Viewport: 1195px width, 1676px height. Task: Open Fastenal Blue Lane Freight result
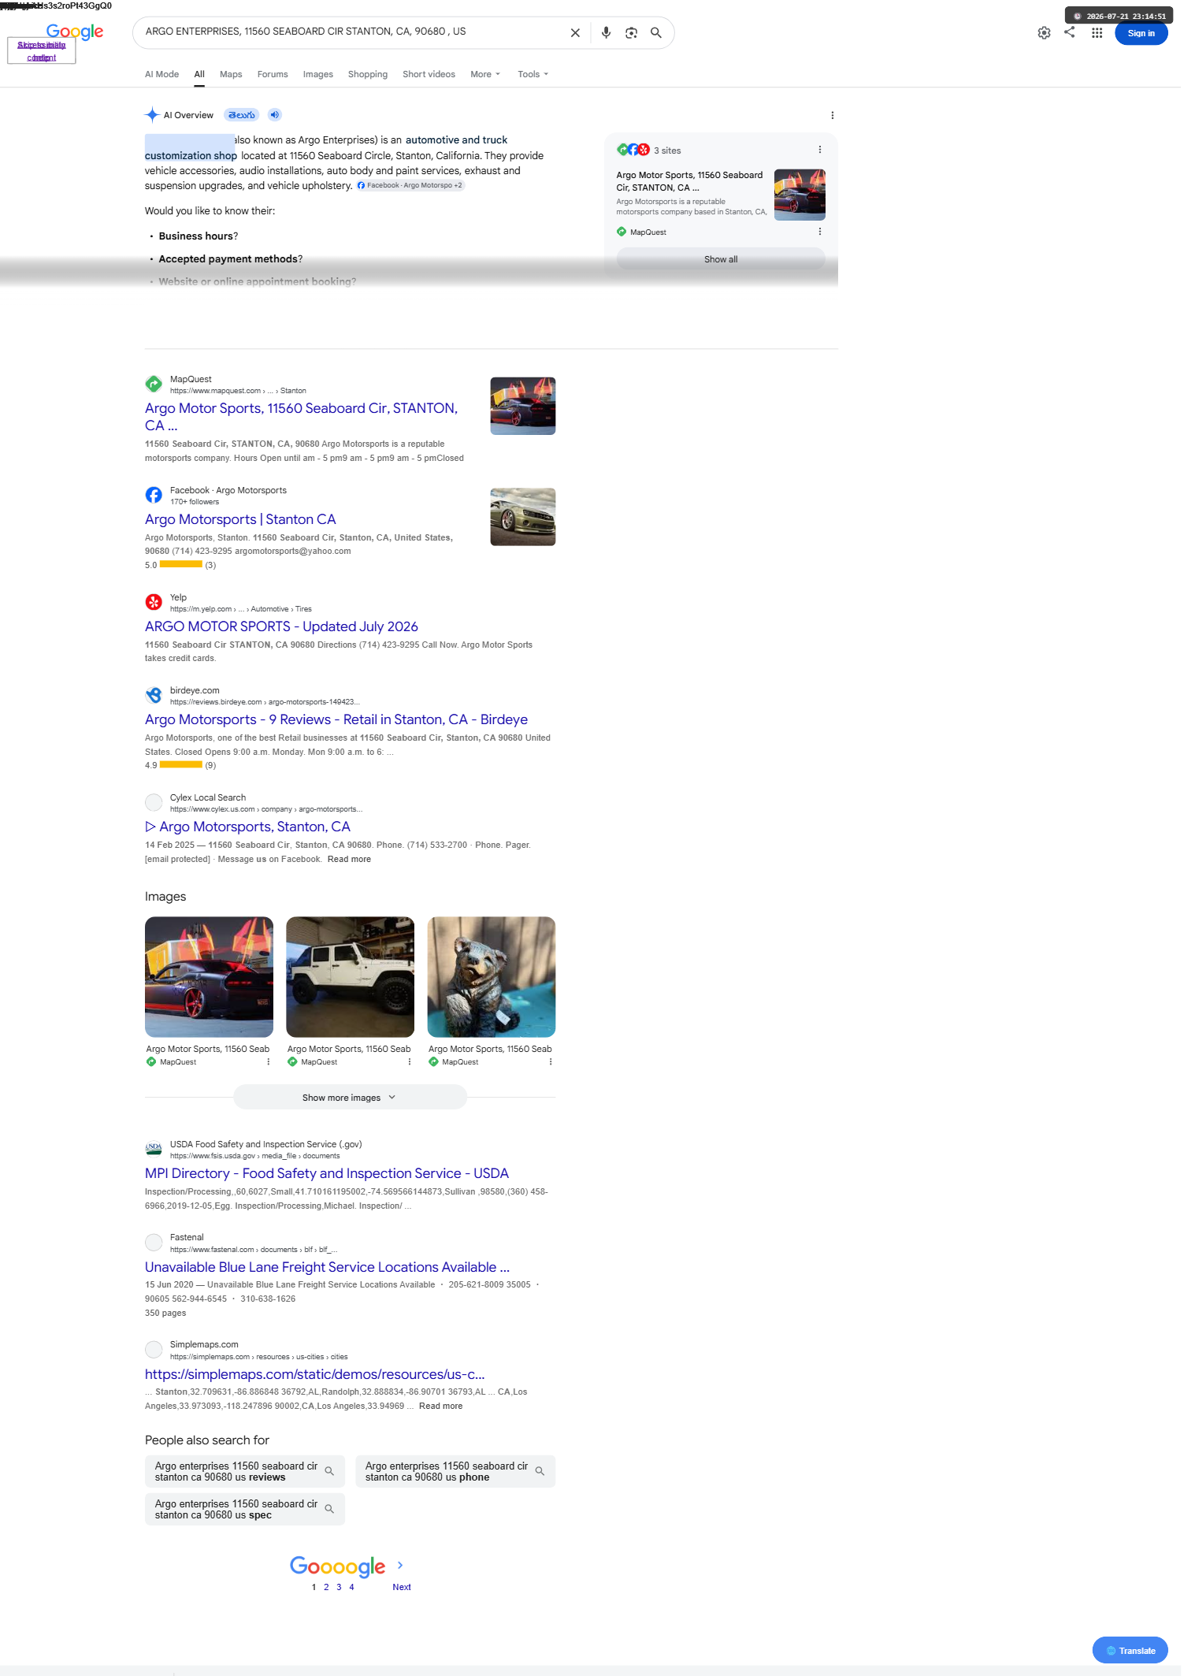coord(327,1267)
